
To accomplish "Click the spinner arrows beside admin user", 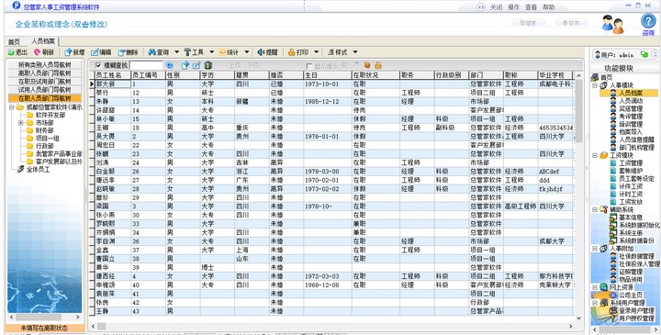I will (x=655, y=54).
